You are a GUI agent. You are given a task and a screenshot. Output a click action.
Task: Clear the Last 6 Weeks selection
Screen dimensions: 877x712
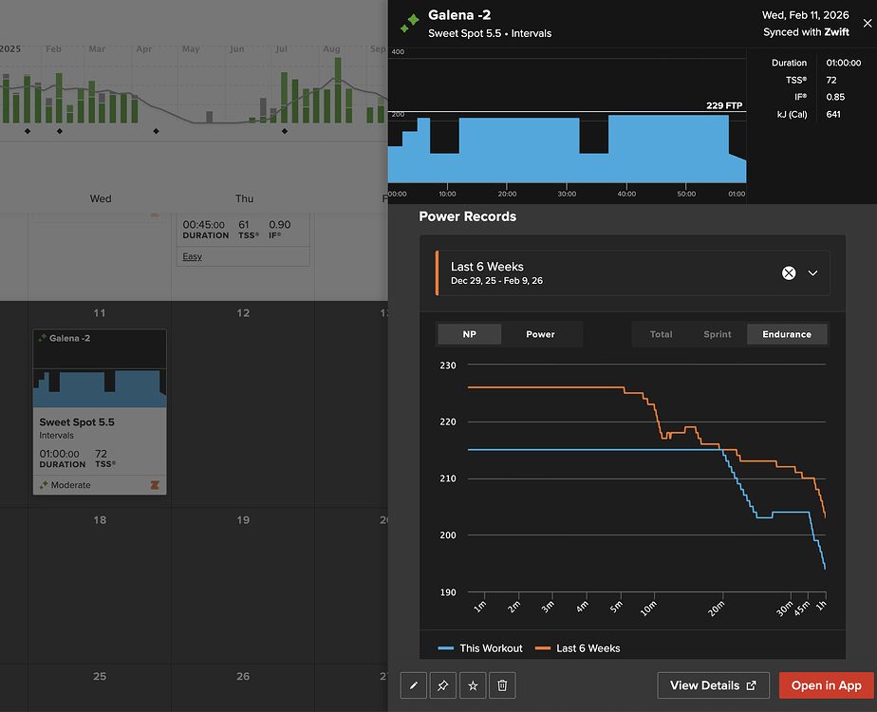click(789, 272)
